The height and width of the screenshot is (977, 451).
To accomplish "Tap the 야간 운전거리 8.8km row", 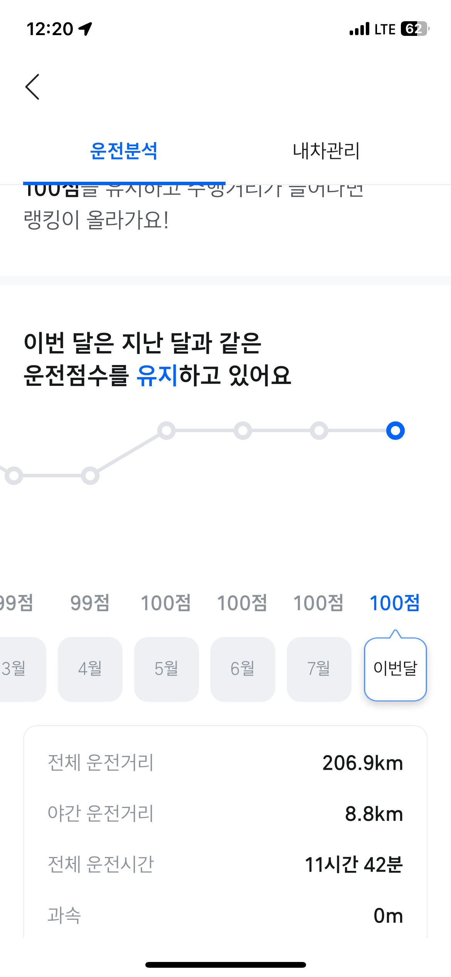I will point(225,813).
